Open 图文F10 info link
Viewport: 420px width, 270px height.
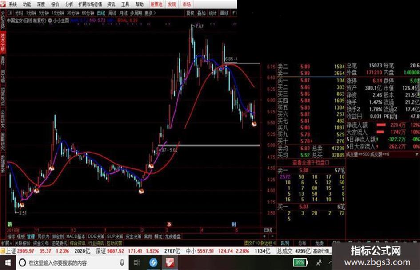click(252, 243)
